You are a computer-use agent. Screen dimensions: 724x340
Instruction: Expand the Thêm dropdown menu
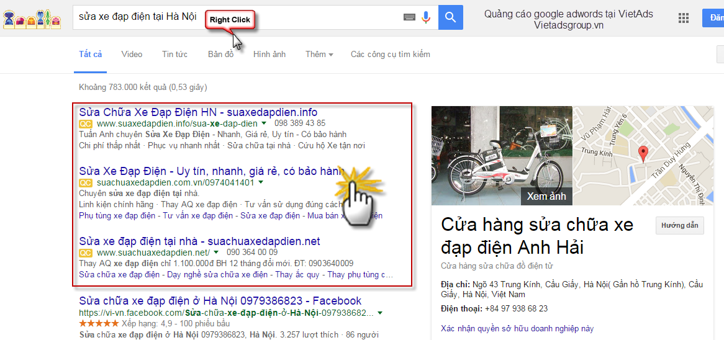[x=319, y=55]
